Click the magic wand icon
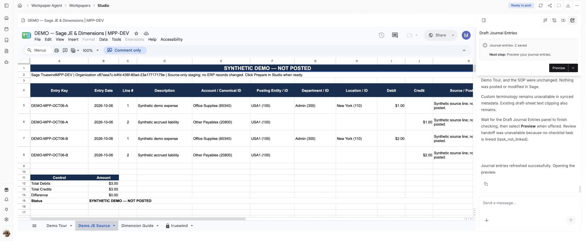The width and height of the screenshot is (586, 241). coord(545,20)
